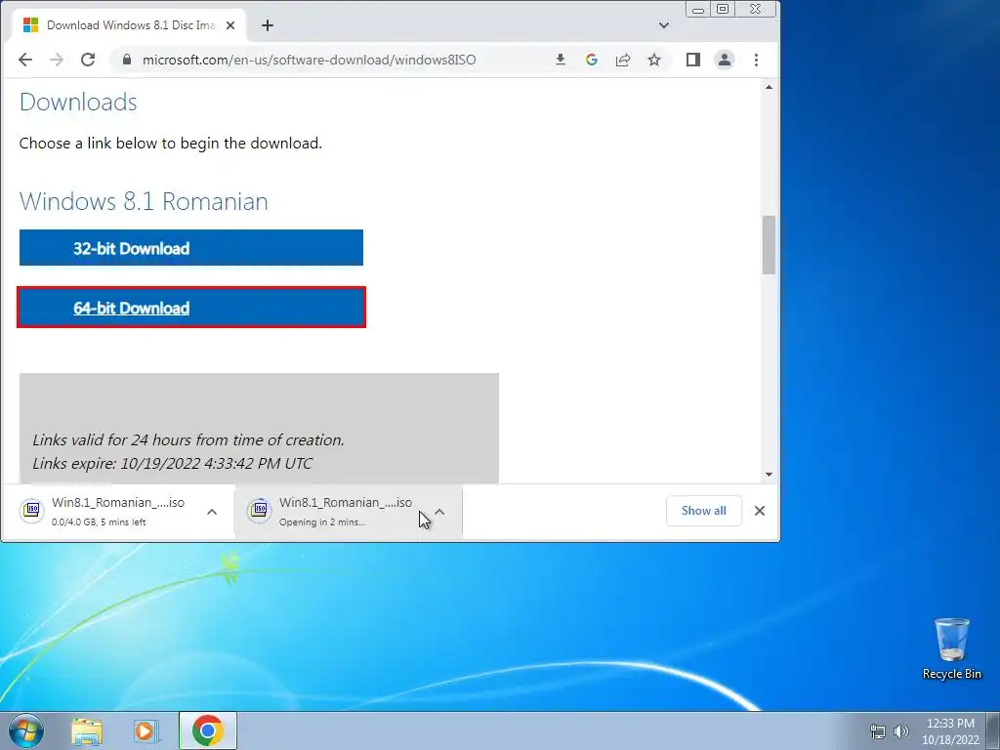Viewport: 1000px width, 750px height.
Task: Open the Windows Start menu
Action: click(x=26, y=730)
